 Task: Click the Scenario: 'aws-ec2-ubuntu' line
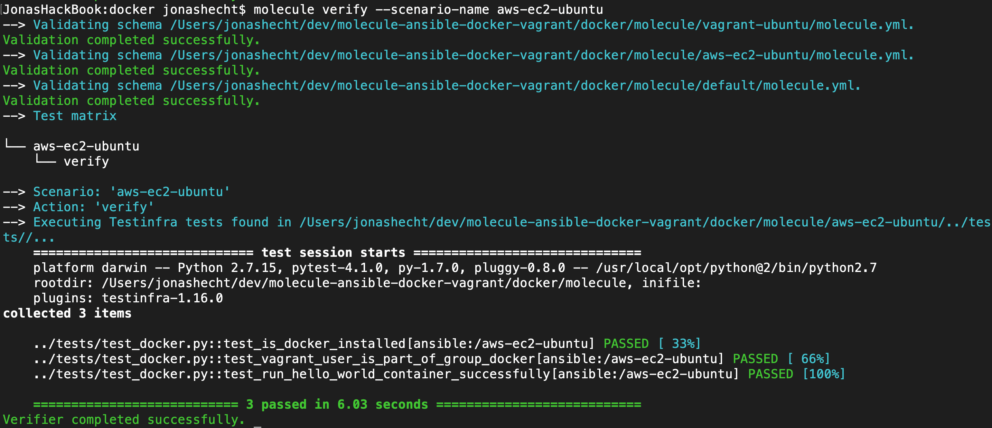pos(131,192)
